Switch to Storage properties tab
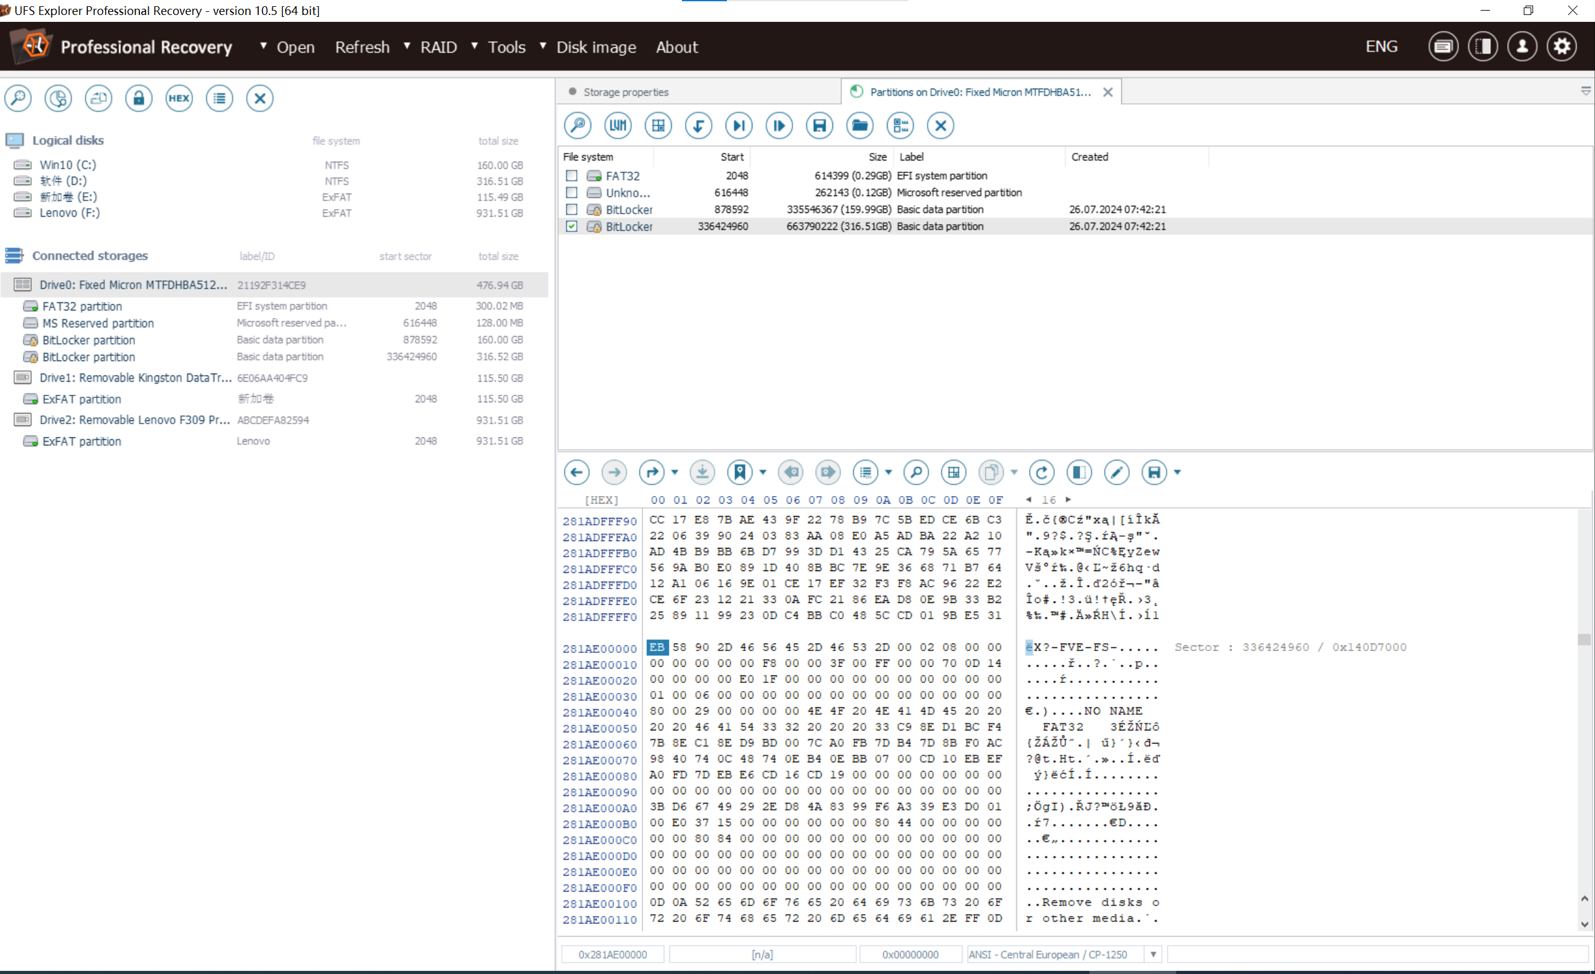The image size is (1595, 974). [x=625, y=92]
